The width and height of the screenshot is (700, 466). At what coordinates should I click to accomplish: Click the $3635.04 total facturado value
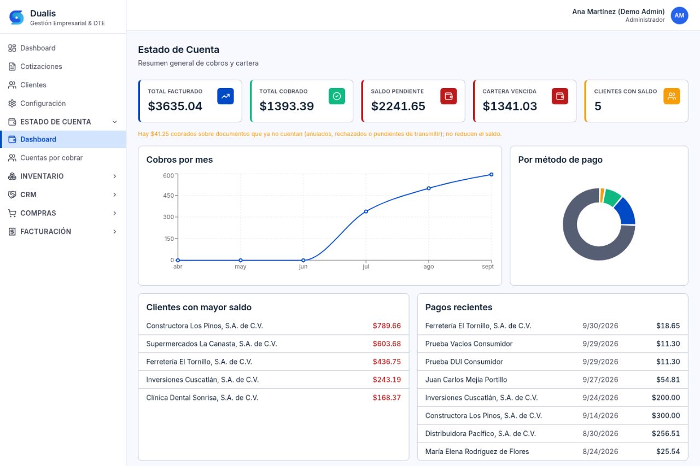click(175, 106)
